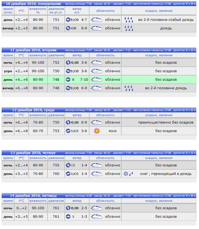Click wind arrow icon for 12 December day
199x229 pixels.
coord(68,131)
